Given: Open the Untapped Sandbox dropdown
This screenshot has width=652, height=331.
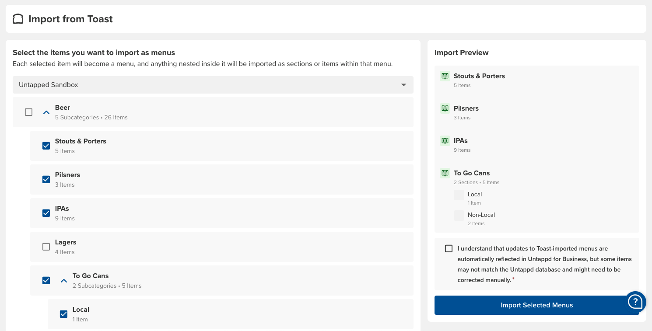Looking at the screenshot, I should click(213, 85).
